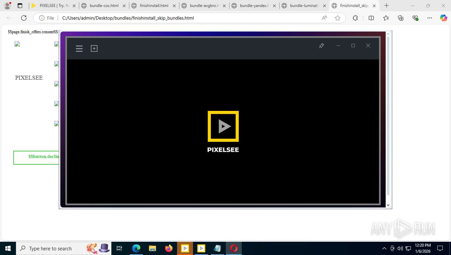Close the PIXELSEE | Try tab
451x255 pixels.
pos(74,6)
